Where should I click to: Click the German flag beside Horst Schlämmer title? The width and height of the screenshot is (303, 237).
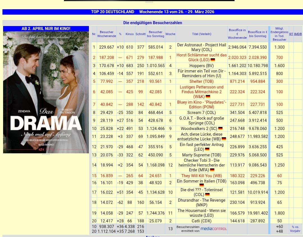(x=213, y=60)
